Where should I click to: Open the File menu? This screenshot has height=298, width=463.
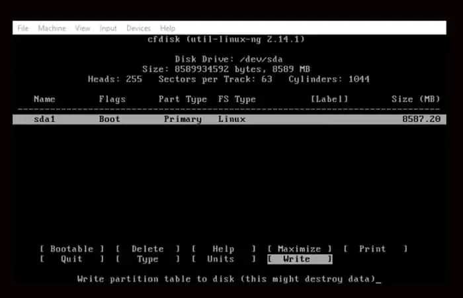(x=22, y=28)
